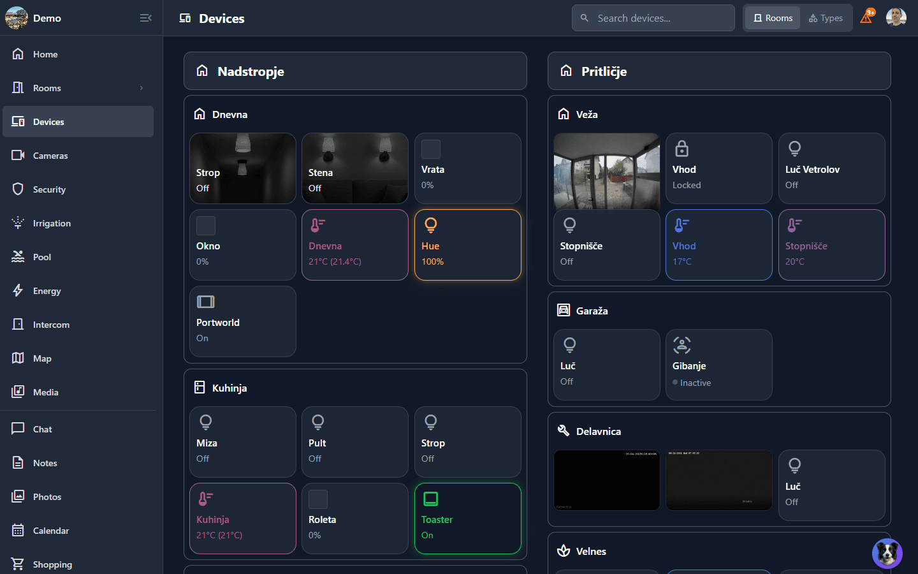Toggle the Hue light in Dnevna room
Image resolution: width=918 pixels, height=574 pixels.
click(x=467, y=245)
